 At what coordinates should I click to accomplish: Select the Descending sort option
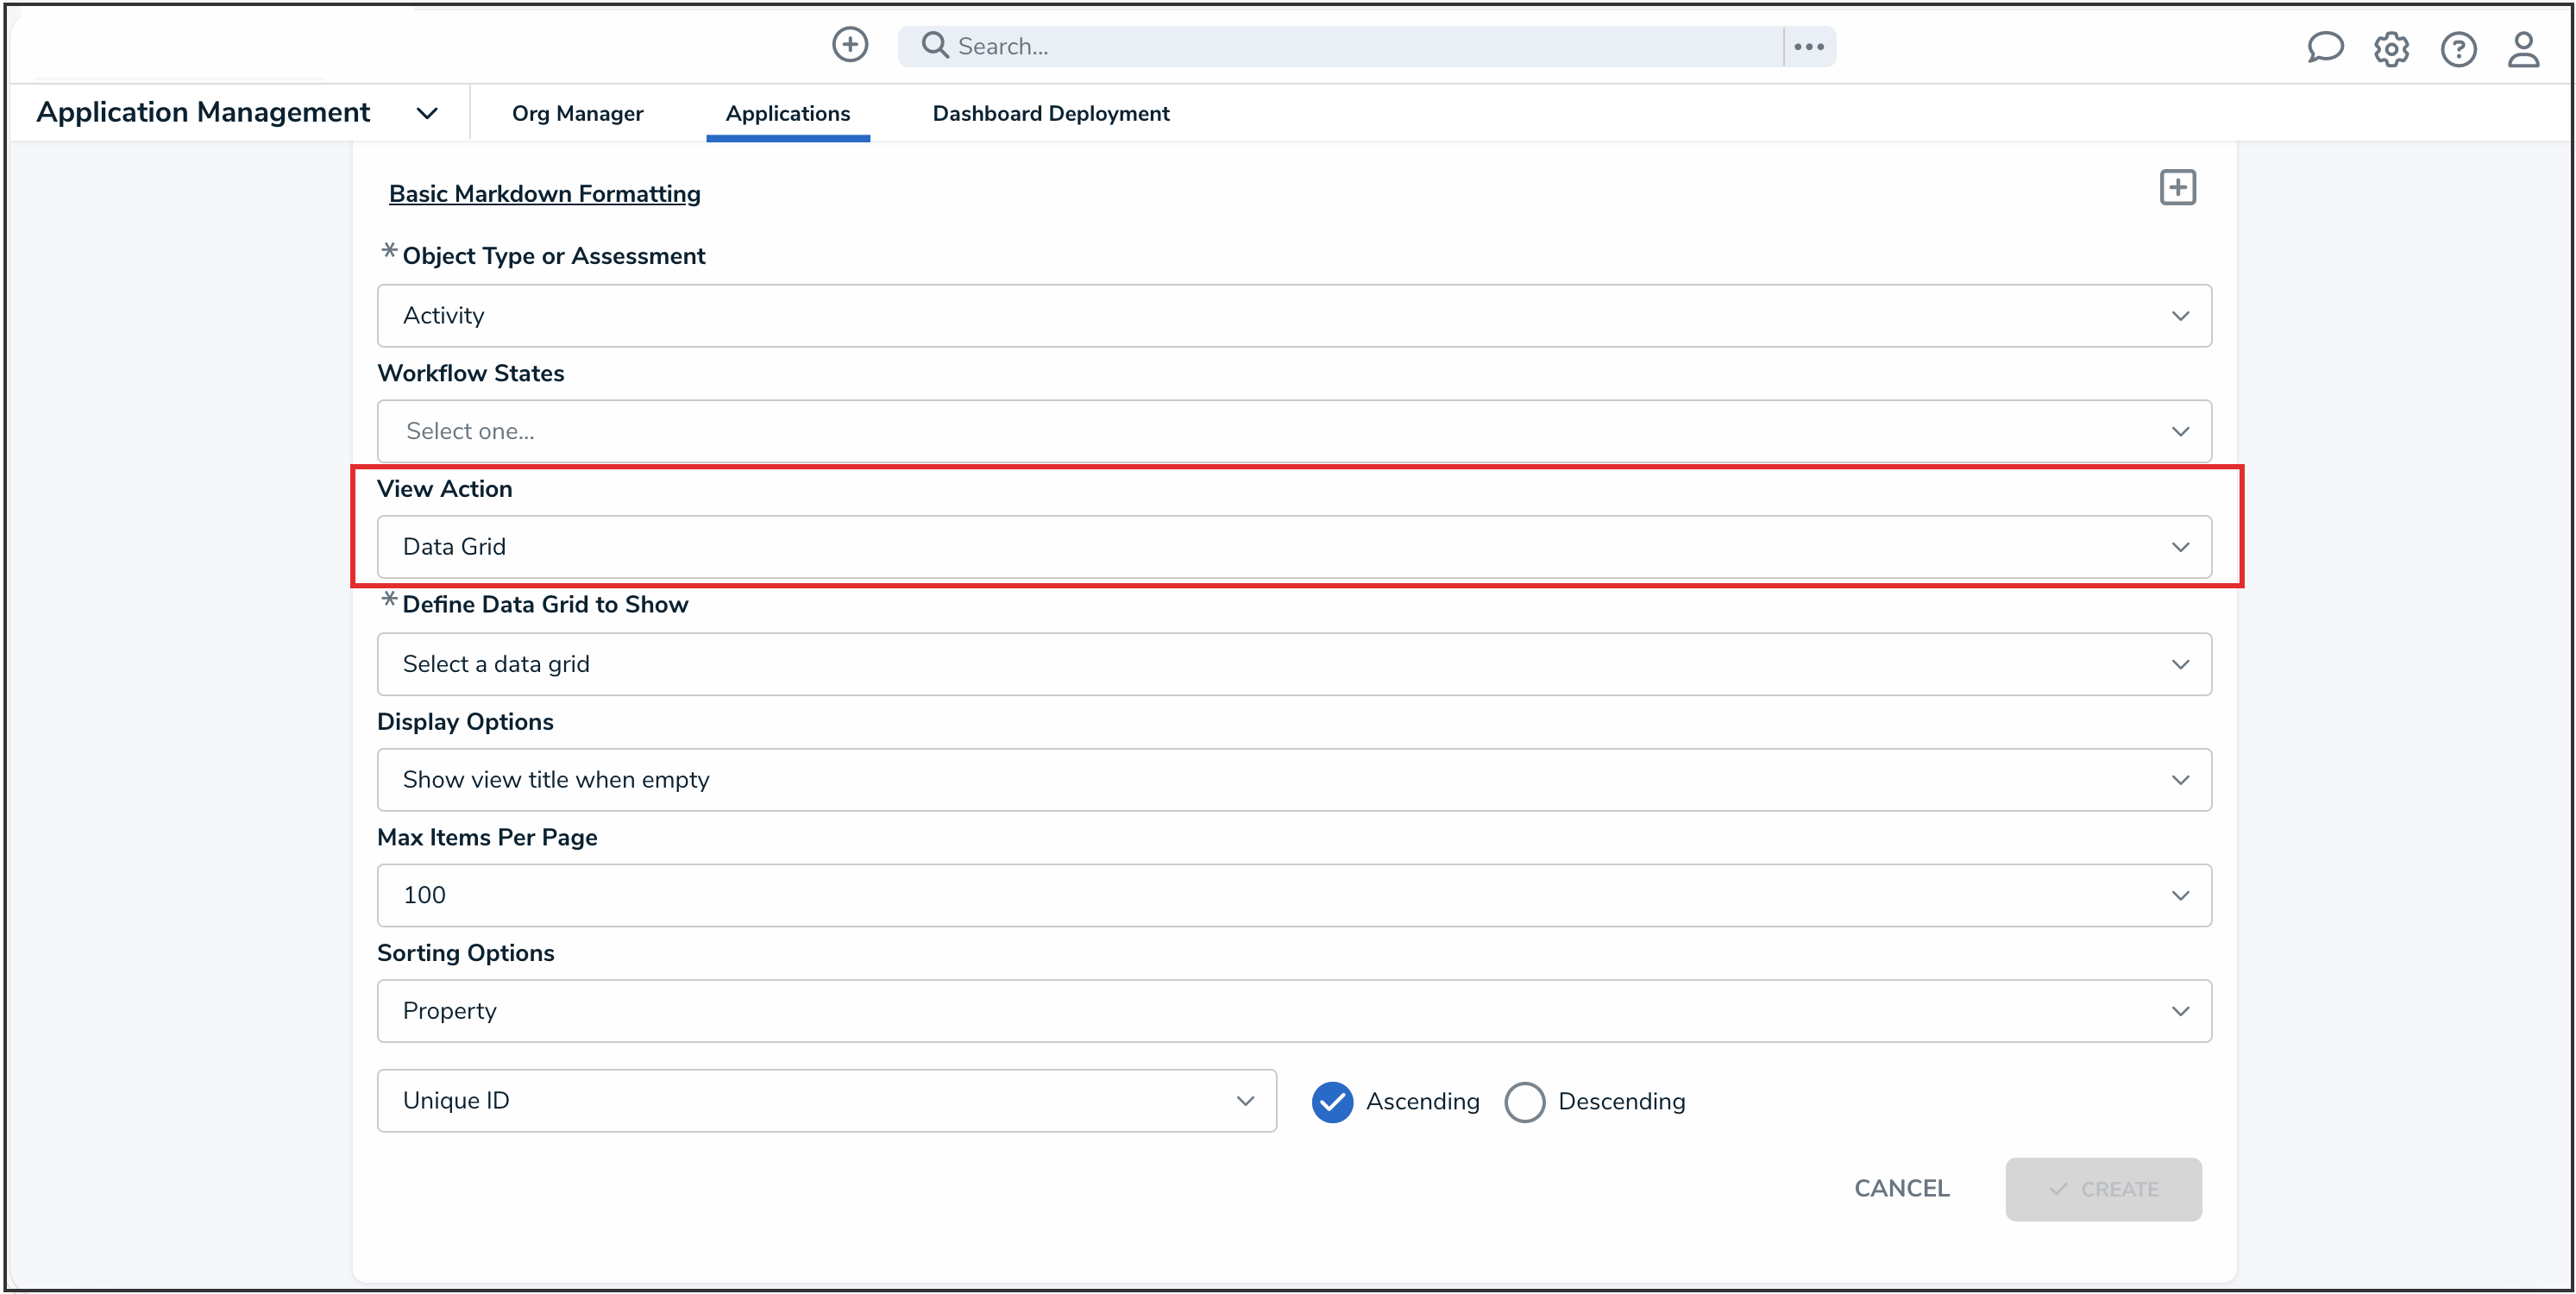(1524, 1101)
